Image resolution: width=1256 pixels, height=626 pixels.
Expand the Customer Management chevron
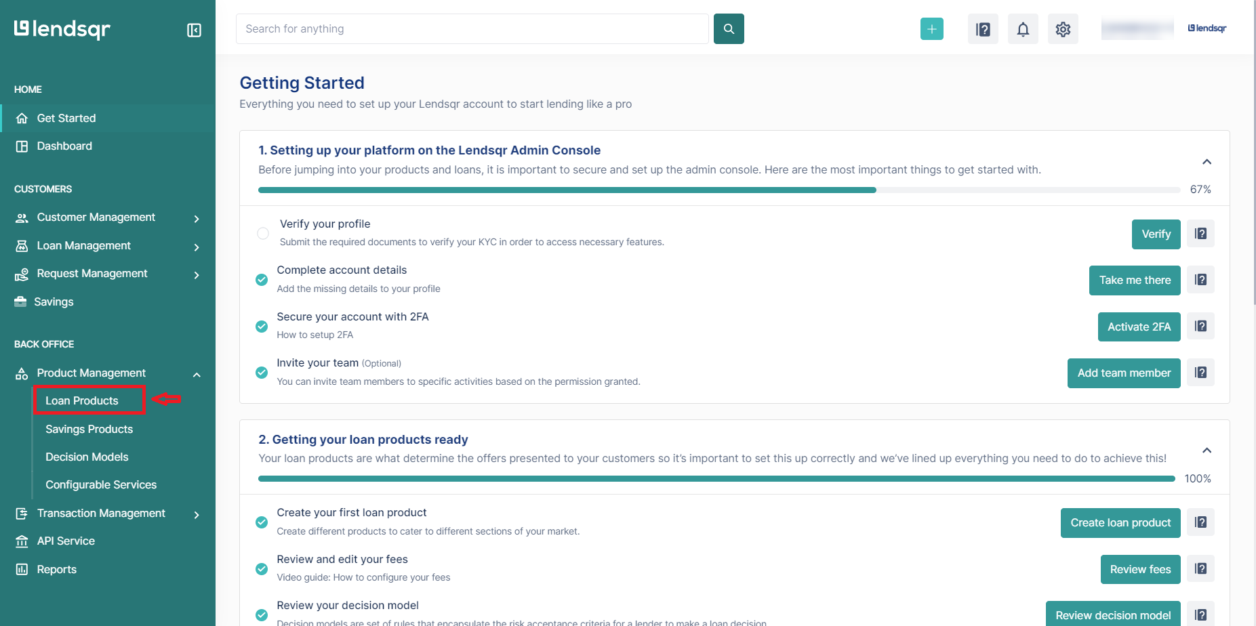click(x=197, y=219)
